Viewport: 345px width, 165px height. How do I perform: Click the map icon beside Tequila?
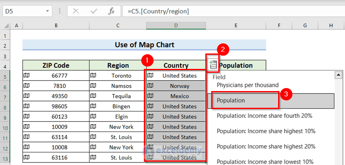93,96
